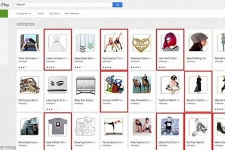Open the Idea Pattern Shirt thumbnail

pyautogui.click(x=58, y=127)
